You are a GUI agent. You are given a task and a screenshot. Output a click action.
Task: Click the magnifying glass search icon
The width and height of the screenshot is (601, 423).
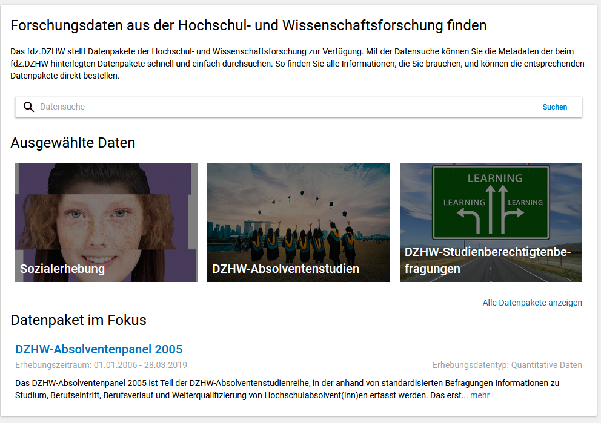pos(28,107)
